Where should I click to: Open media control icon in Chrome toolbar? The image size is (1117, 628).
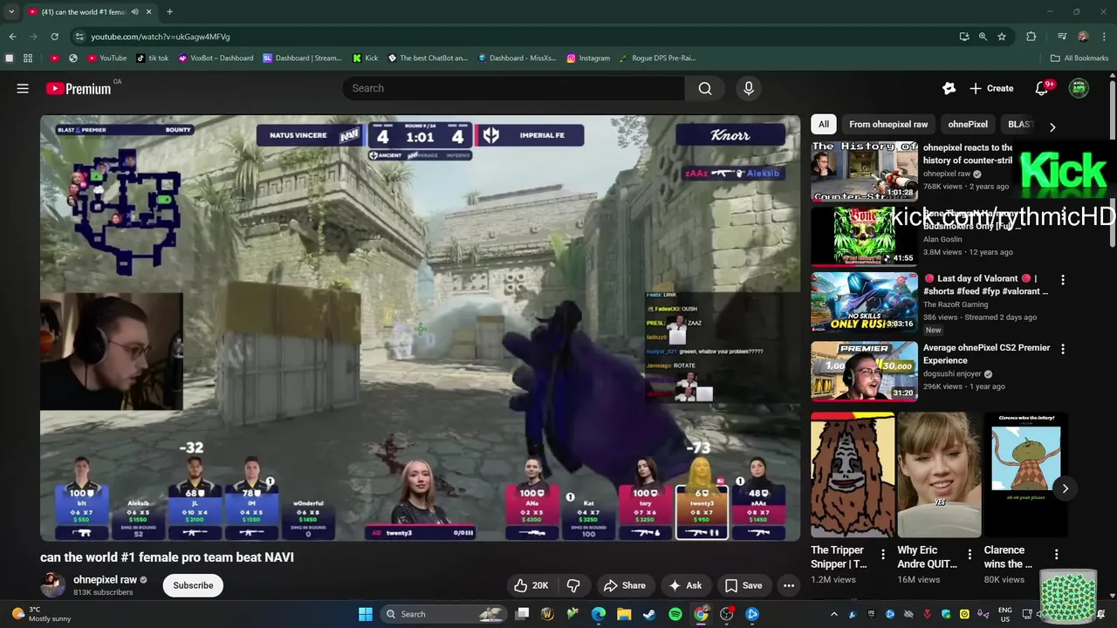tap(1062, 37)
